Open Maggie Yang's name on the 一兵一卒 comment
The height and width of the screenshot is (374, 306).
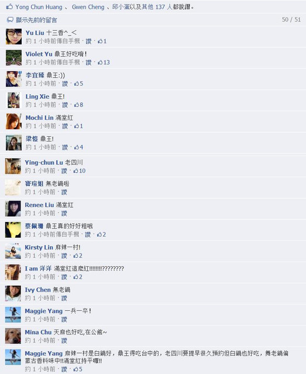pyautogui.click(x=44, y=311)
